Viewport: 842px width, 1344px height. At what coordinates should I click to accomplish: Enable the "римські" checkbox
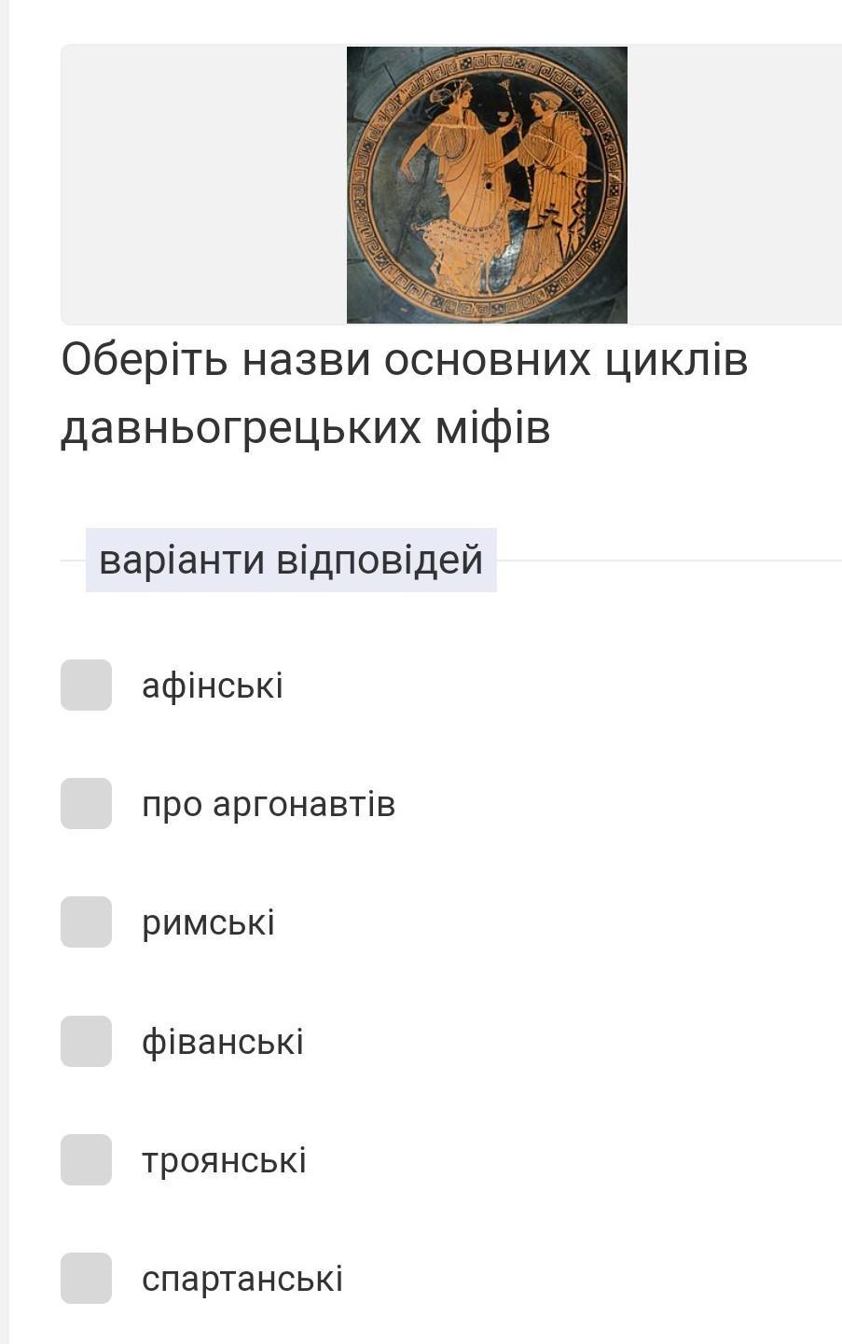[86, 922]
